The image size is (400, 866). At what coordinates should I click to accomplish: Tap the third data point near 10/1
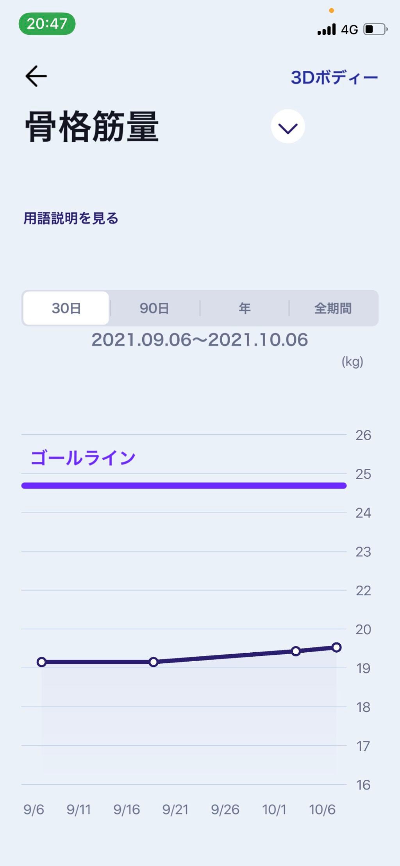coord(296,651)
